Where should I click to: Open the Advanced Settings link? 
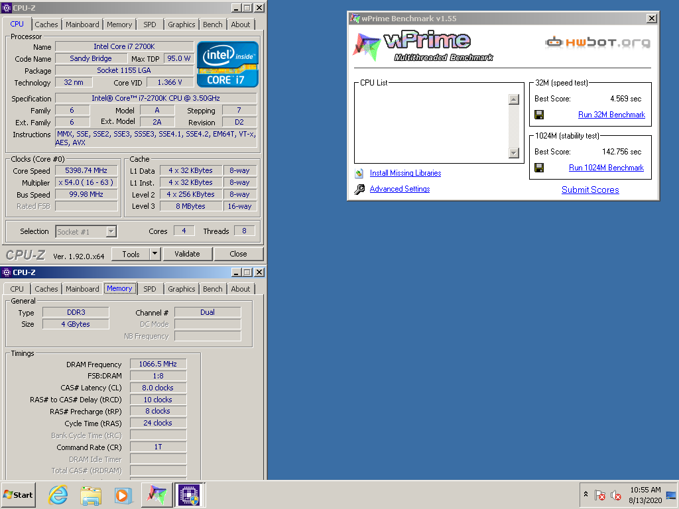[400, 189]
